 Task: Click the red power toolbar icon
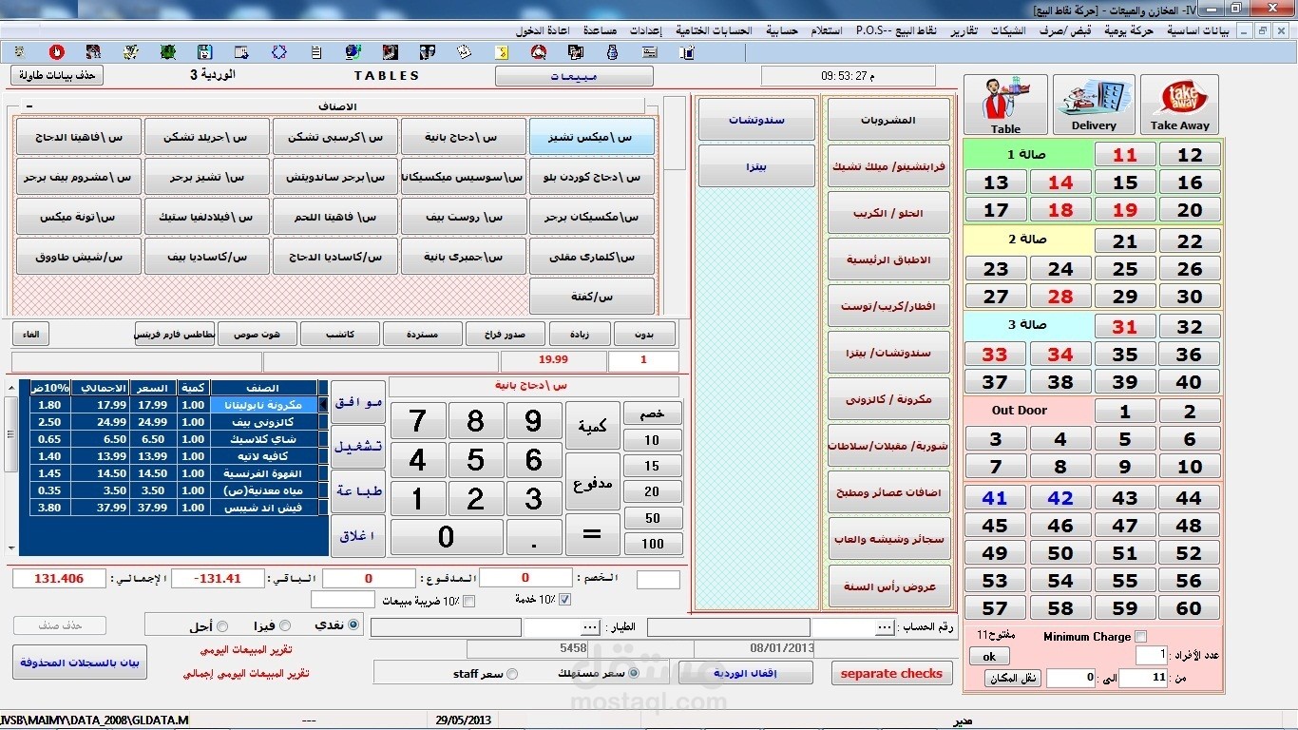point(56,51)
